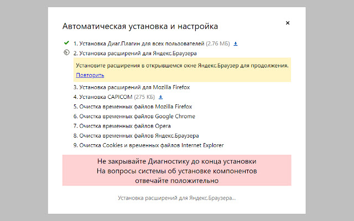
Task: Select step 7 Очистка временных файлов Opera
Action: click(122, 126)
